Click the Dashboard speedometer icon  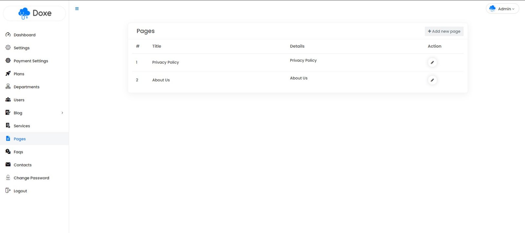point(8,35)
